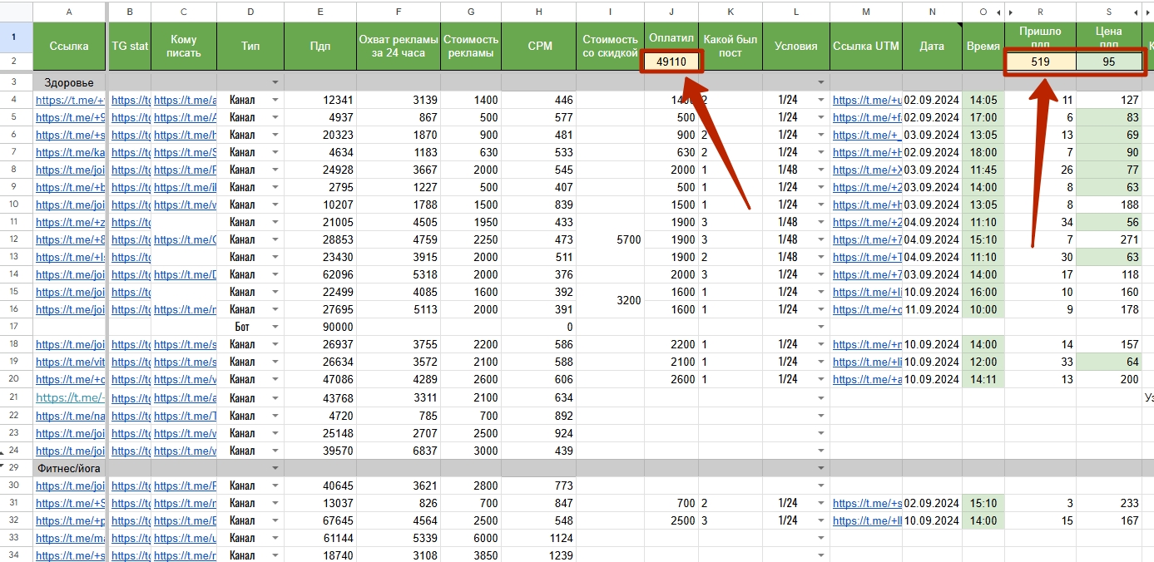Open the https://t.me/ka link in row 7

click(x=70, y=153)
